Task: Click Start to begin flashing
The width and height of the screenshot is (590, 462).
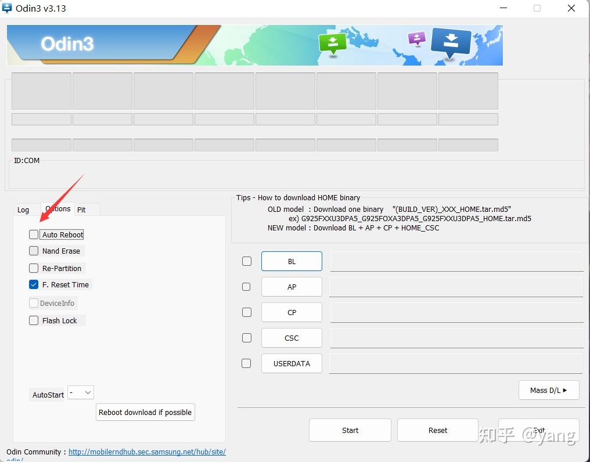Action: coord(350,430)
